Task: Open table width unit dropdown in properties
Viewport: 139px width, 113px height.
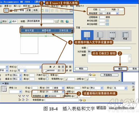Action: 63,88
